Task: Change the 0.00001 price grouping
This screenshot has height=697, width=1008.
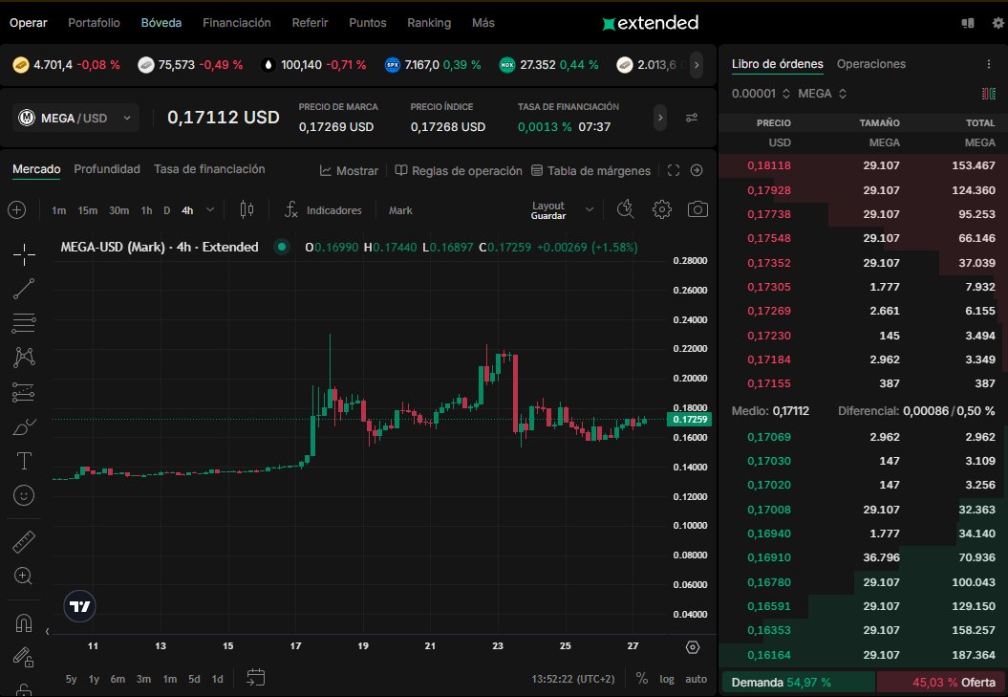Action: (761, 94)
